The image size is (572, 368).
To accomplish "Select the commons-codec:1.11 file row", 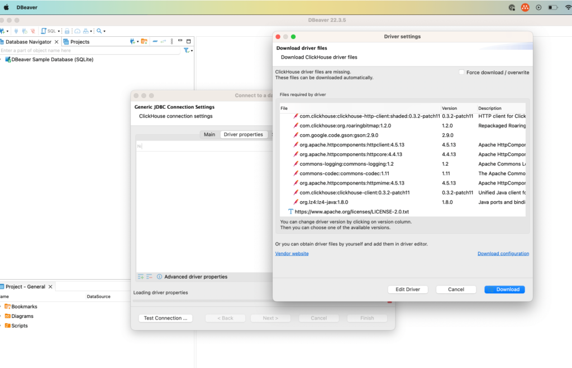I will click(403, 173).
